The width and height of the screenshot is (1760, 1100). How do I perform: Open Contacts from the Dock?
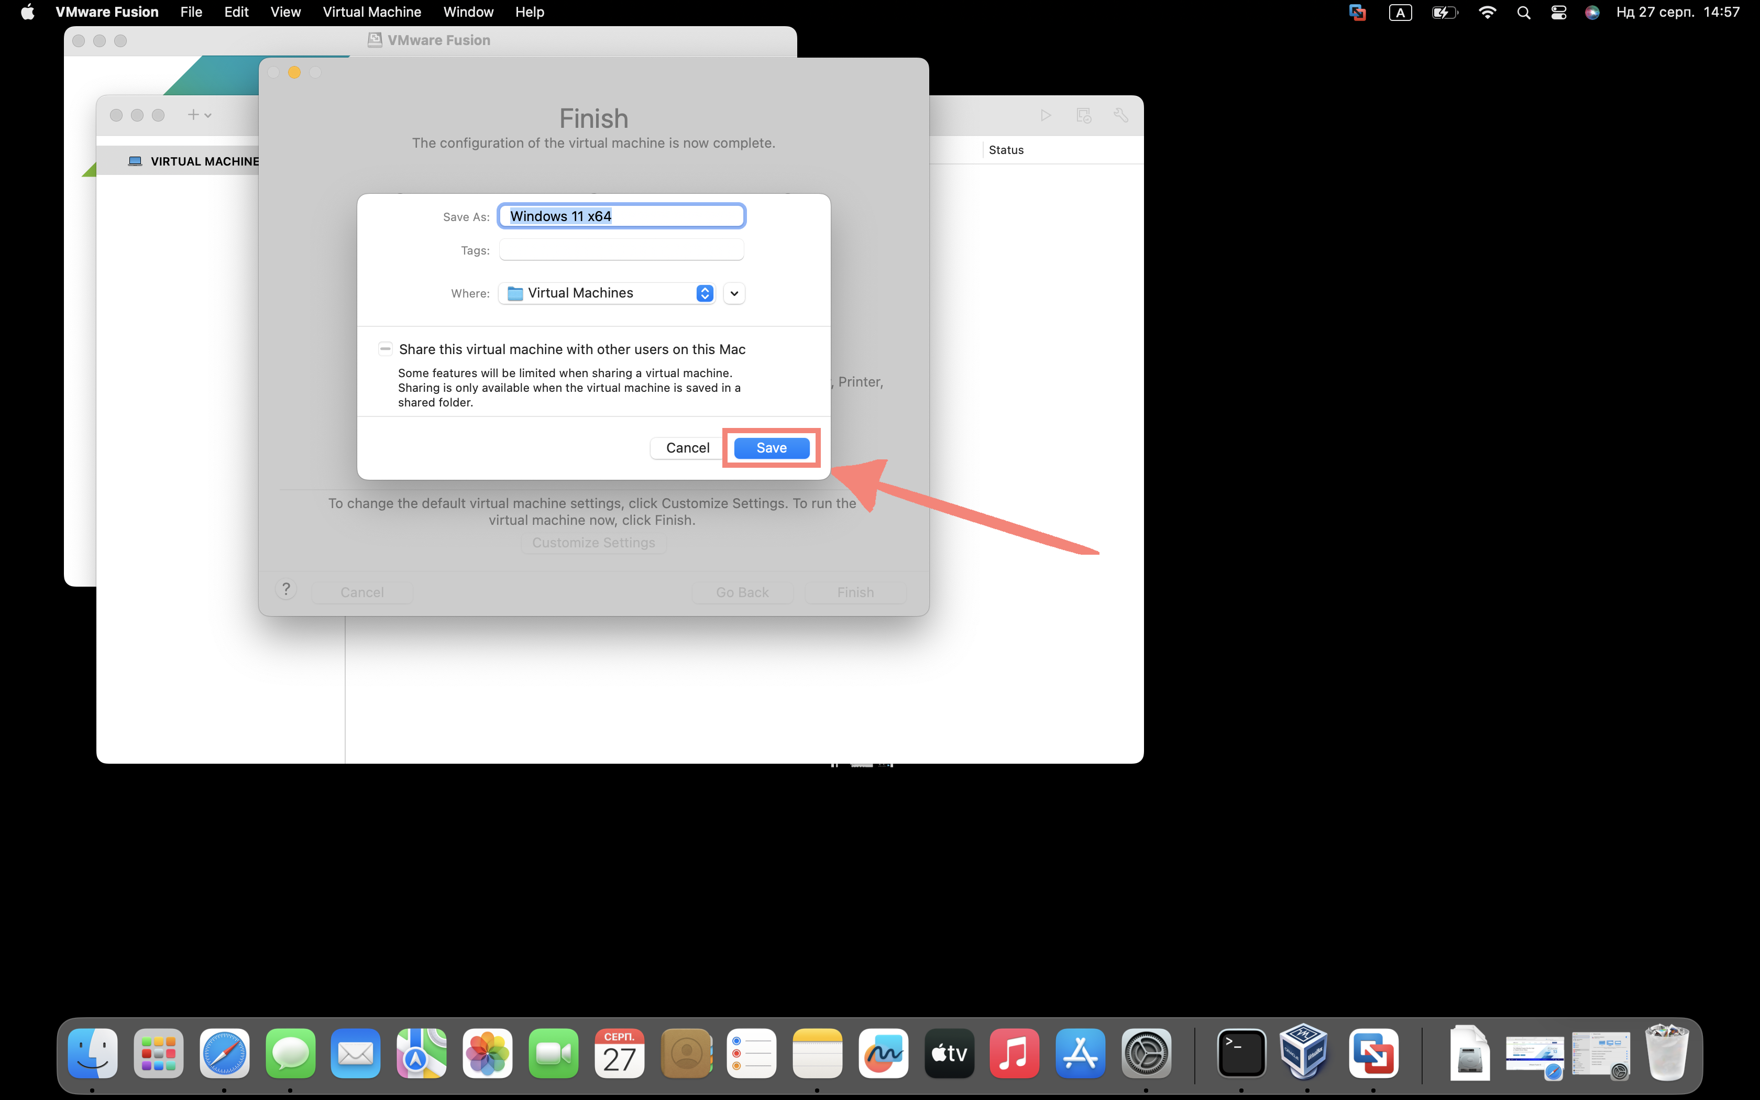tap(686, 1053)
